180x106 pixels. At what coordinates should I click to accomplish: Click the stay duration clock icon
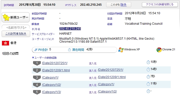pyautogui.click(x=69, y=50)
